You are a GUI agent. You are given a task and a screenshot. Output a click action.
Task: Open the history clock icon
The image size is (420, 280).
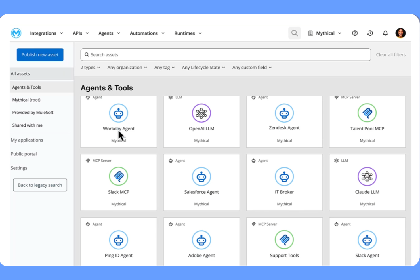(x=370, y=33)
